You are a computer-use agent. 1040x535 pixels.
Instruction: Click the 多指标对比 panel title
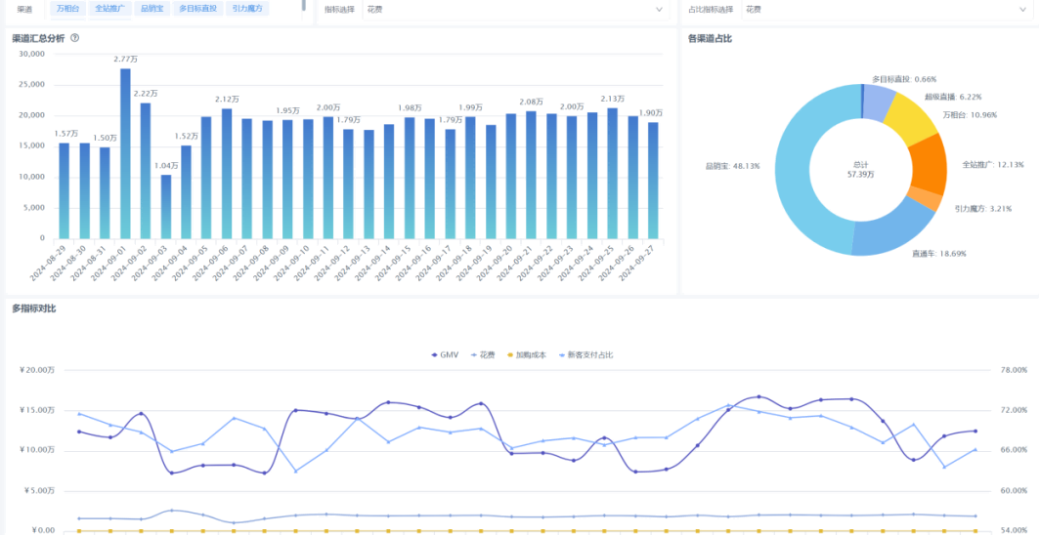pos(34,308)
